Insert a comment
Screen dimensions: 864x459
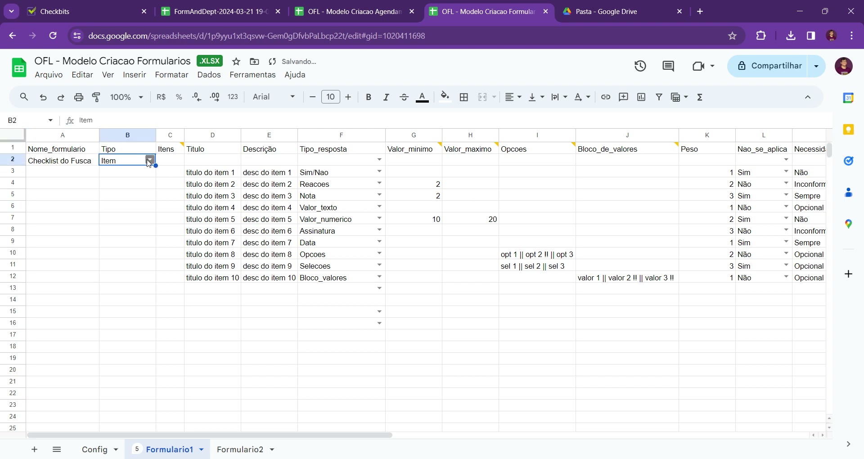coord(623,97)
